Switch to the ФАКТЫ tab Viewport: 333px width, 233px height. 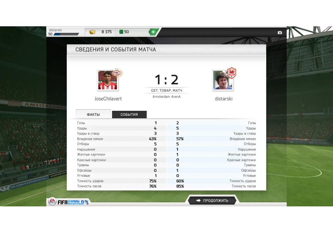point(93,114)
